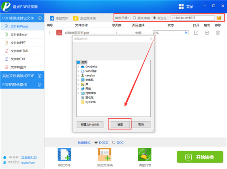Browse output directory via folder icon

[219, 18]
